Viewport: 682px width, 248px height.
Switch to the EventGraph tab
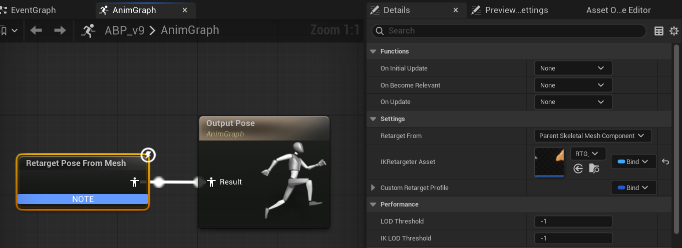33,10
